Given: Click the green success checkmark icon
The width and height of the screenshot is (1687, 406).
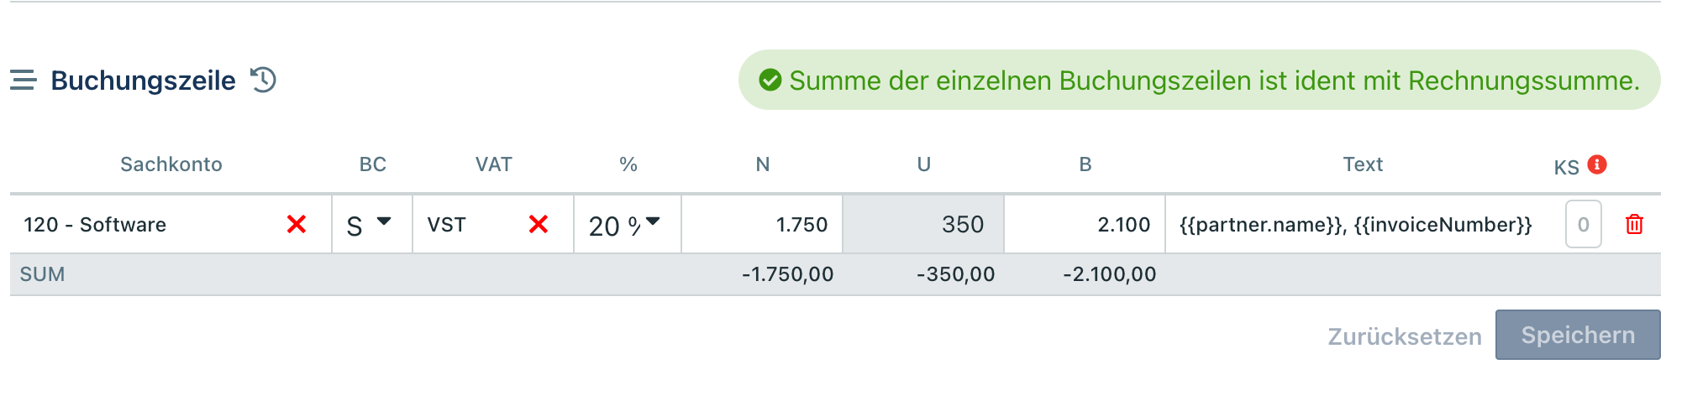Looking at the screenshot, I should pyautogui.click(x=770, y=81).
